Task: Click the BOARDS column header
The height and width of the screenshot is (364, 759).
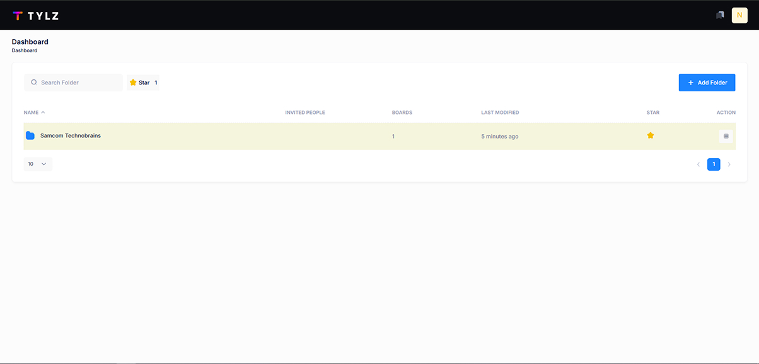Action: coord(402,113)
